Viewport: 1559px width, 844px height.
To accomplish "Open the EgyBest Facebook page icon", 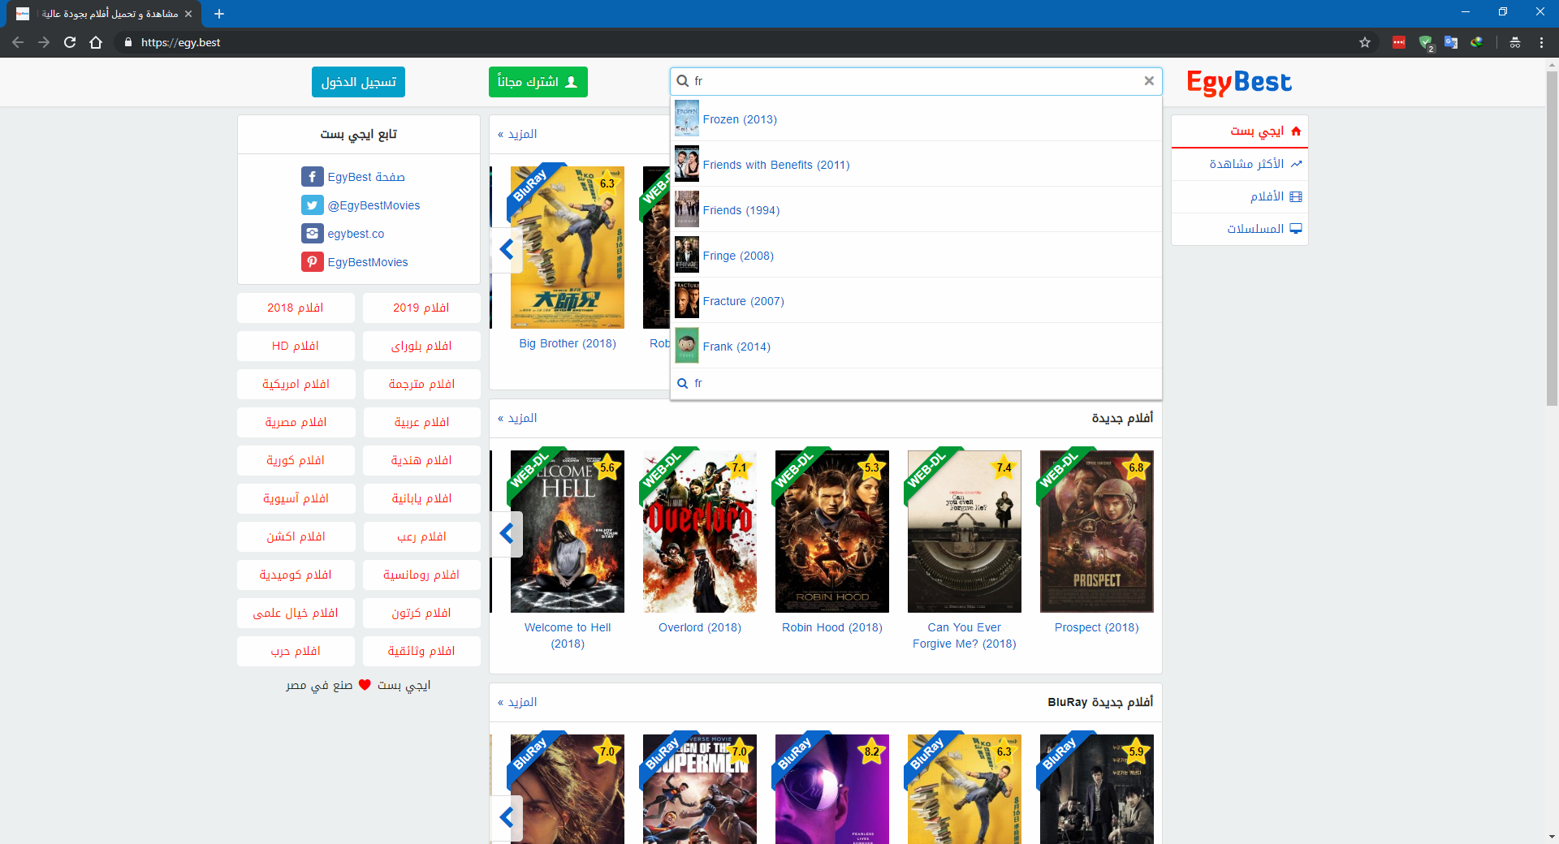I will 312,176.
